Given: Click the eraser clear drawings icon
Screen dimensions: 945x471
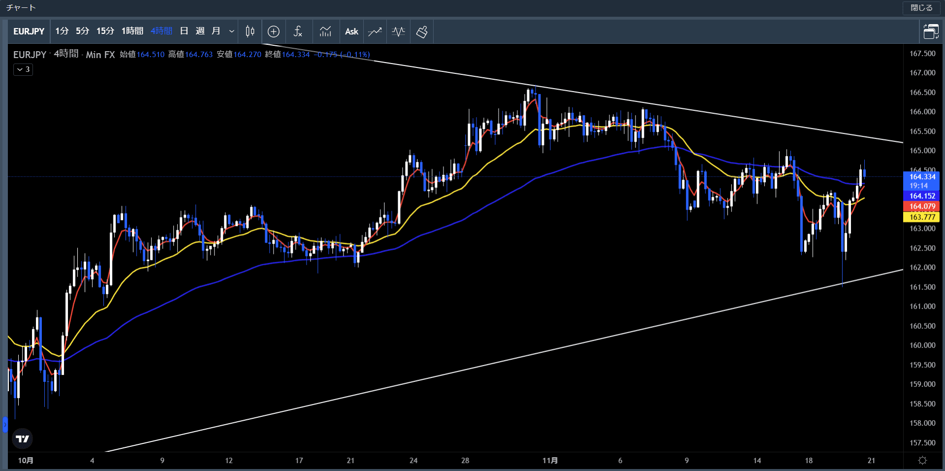Looking at the screenshot, I should coord(422,31).
